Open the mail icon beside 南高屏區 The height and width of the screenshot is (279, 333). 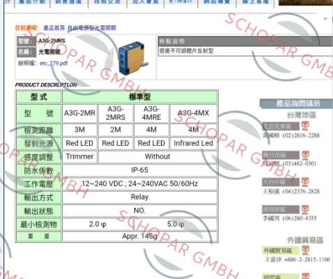(x=305, y=210)
